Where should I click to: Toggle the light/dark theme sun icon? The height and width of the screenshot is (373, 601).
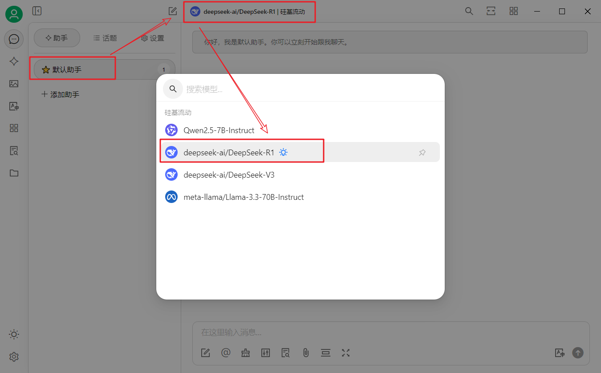coord(14,334)
